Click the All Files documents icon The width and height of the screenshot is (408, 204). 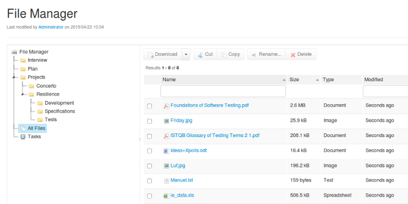point(23,128)
